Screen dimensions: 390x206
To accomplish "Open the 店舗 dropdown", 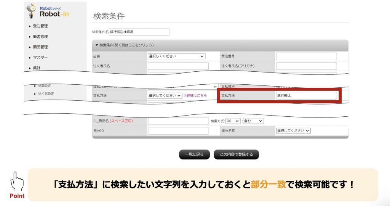I will point(176,56).
